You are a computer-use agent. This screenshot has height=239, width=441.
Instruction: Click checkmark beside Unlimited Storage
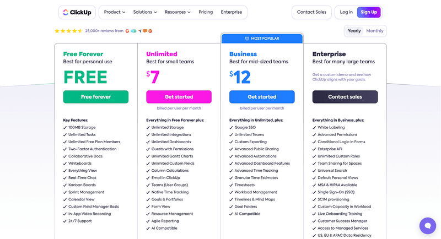(x=148, y=128)
